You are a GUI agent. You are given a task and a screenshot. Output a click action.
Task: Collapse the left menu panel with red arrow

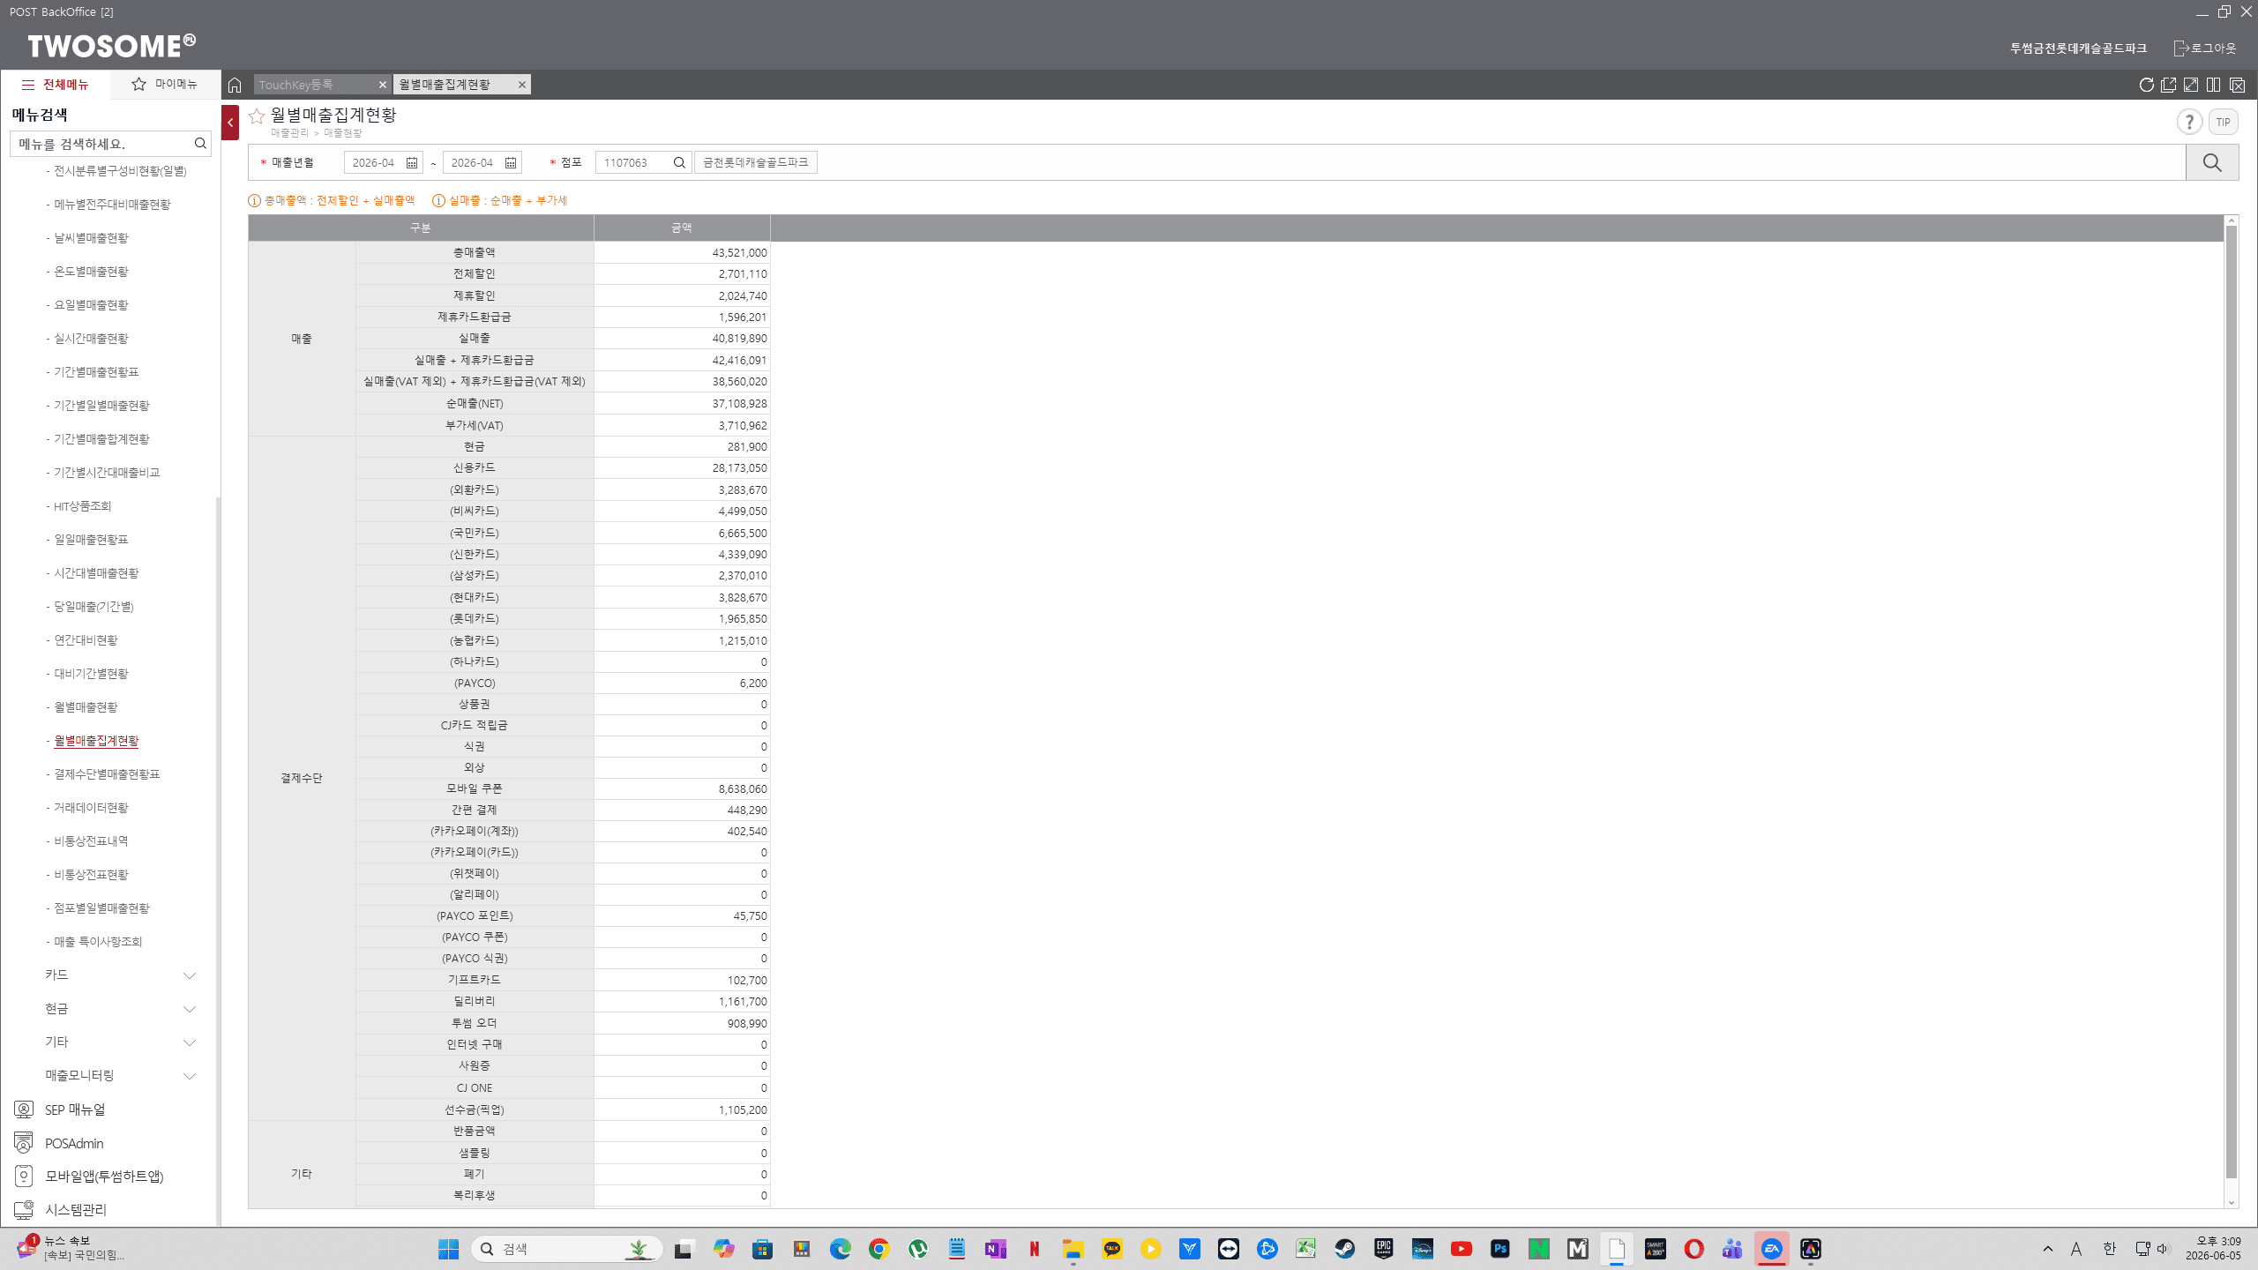point(230,123)
